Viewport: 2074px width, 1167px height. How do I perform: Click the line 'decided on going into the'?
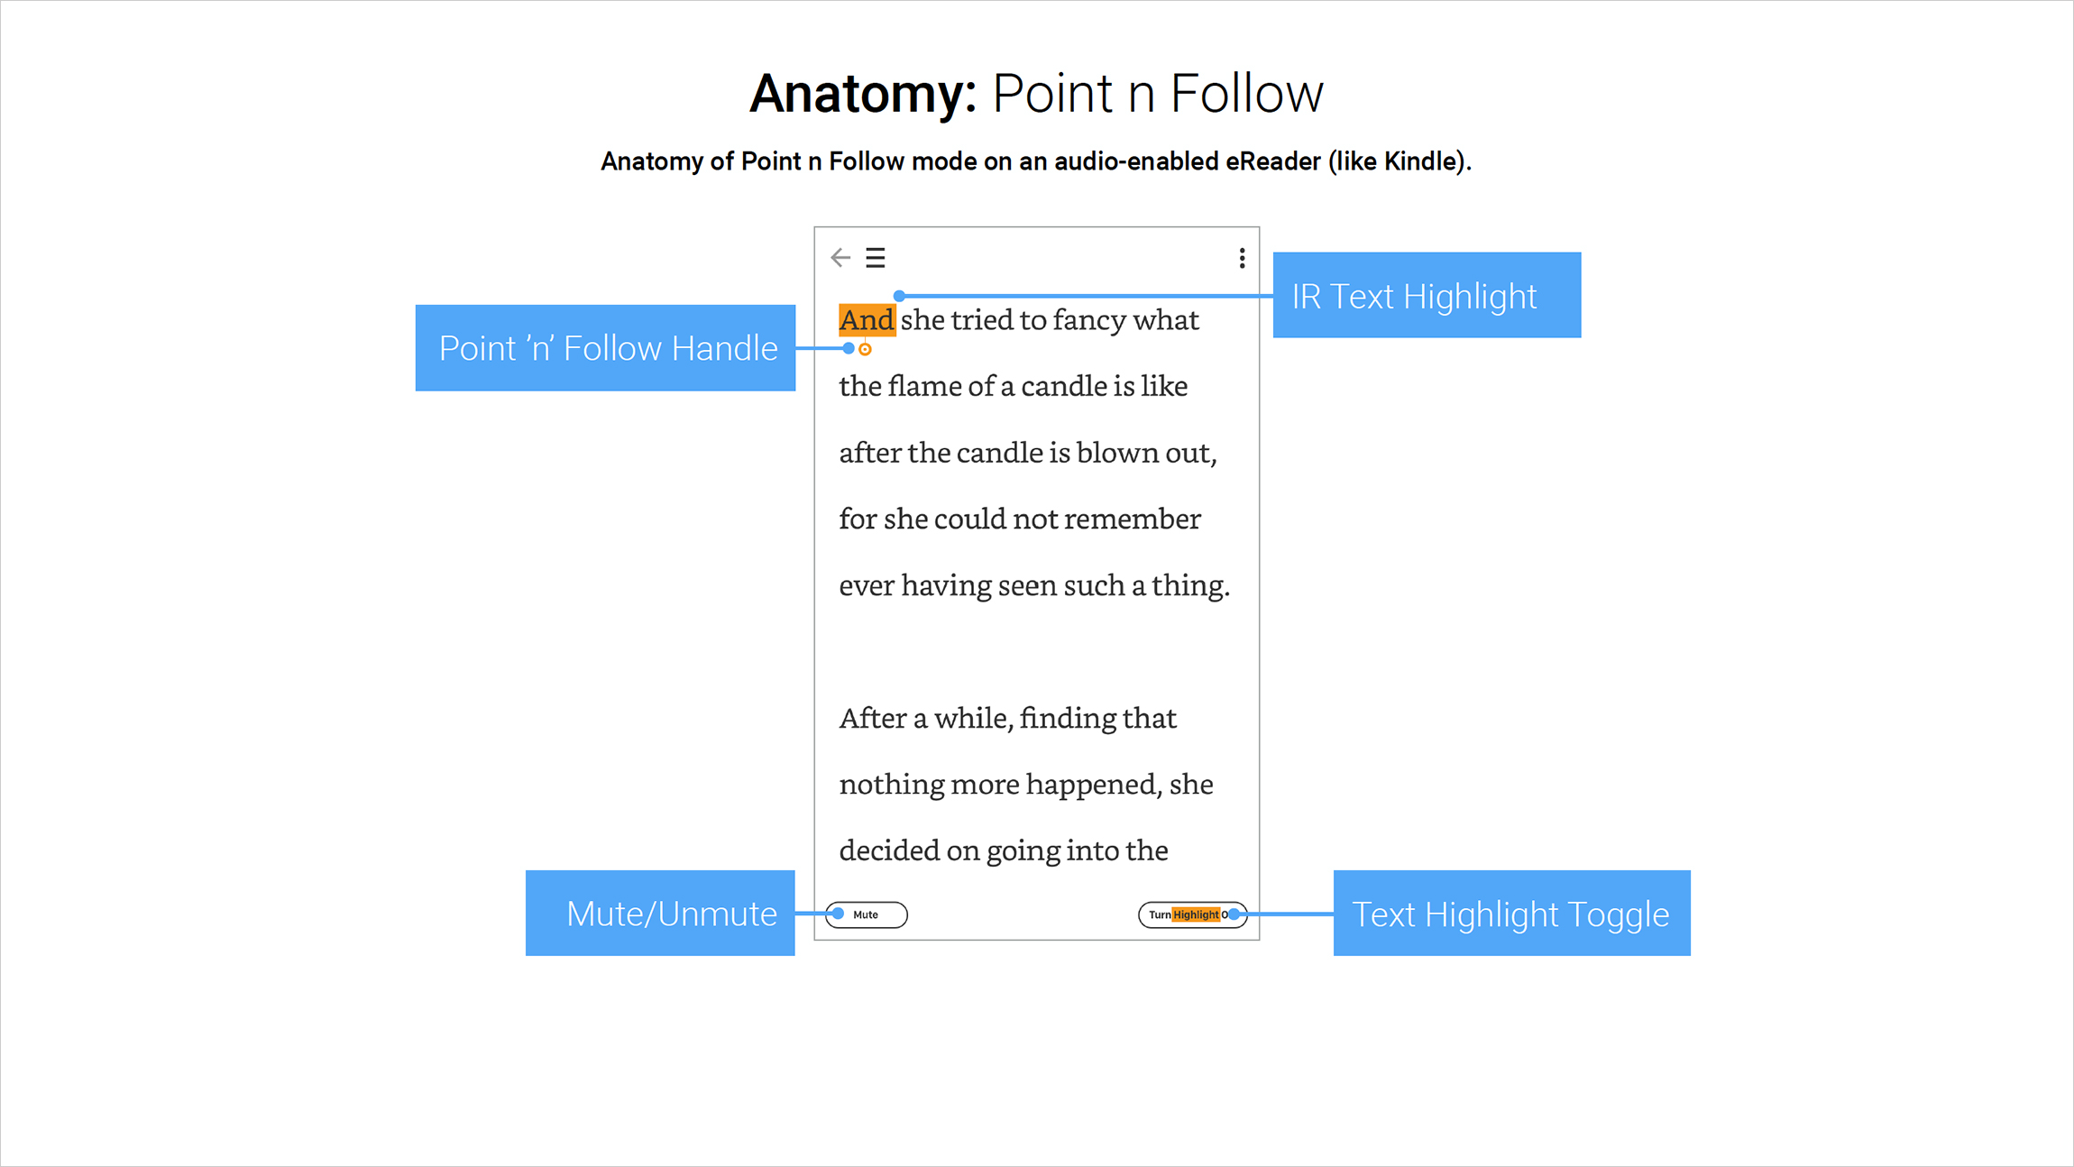(x=1003, y=850)
